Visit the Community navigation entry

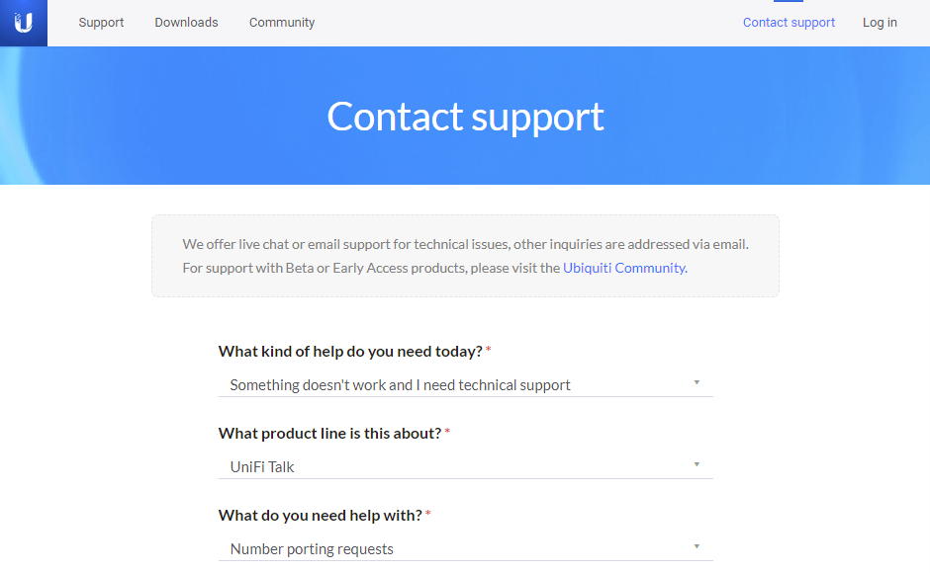coord(282,22)
